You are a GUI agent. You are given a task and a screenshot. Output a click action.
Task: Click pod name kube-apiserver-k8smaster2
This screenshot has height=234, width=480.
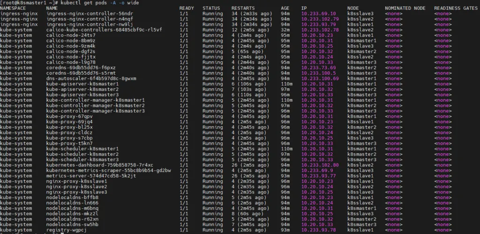tap(82, 89)
